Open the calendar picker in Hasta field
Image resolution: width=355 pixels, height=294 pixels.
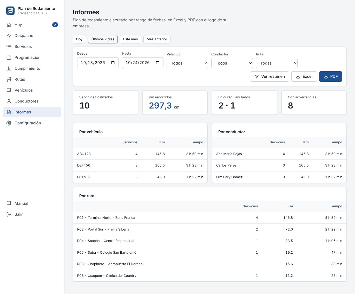157,63
